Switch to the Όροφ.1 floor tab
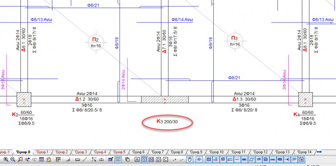The height and width of the screenshot is (166, 336). pyautogui.click(x=42, y=152)
